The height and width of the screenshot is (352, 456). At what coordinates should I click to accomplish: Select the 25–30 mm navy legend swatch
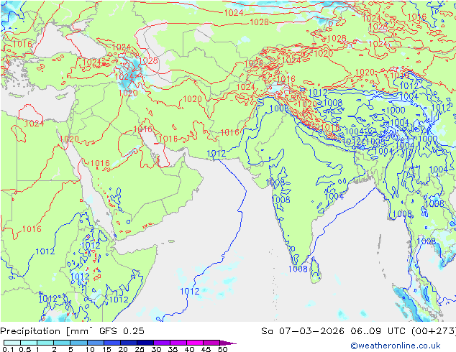tap(145, 343)
